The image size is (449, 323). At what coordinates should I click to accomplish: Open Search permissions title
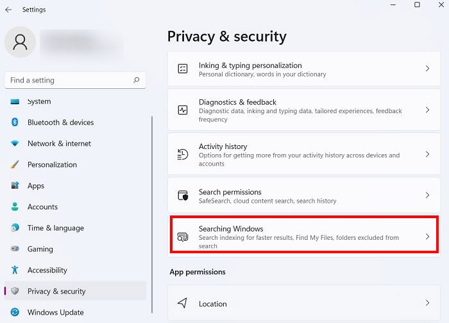point(230,192)
